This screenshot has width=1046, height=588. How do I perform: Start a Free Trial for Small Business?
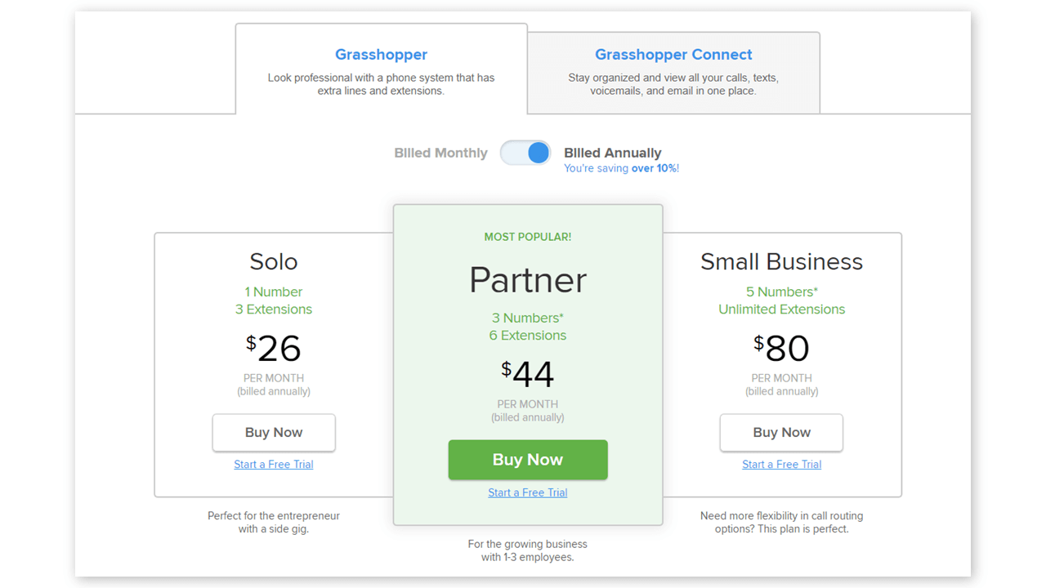(782, 465)
